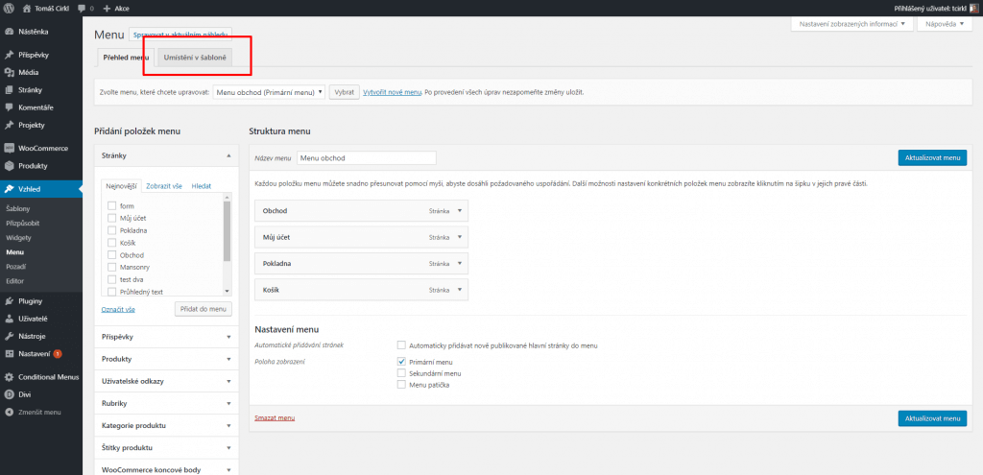Screen dimensions: 983x475
Task: Expand the Příspěvky accordion section
Action: coord(166,337)
